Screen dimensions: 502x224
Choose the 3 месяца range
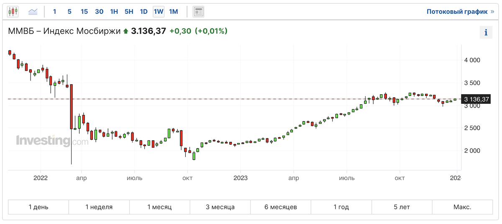pyautogui.click(x=220, y=207)
